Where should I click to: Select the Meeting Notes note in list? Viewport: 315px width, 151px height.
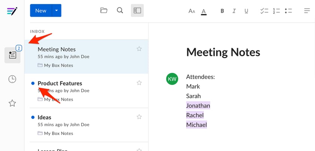pyautogui.click(x=86, y=57)
